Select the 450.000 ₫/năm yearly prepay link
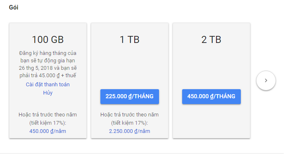 coord(47,131)
